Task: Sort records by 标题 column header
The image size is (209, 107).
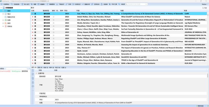Action: [122, 10]
